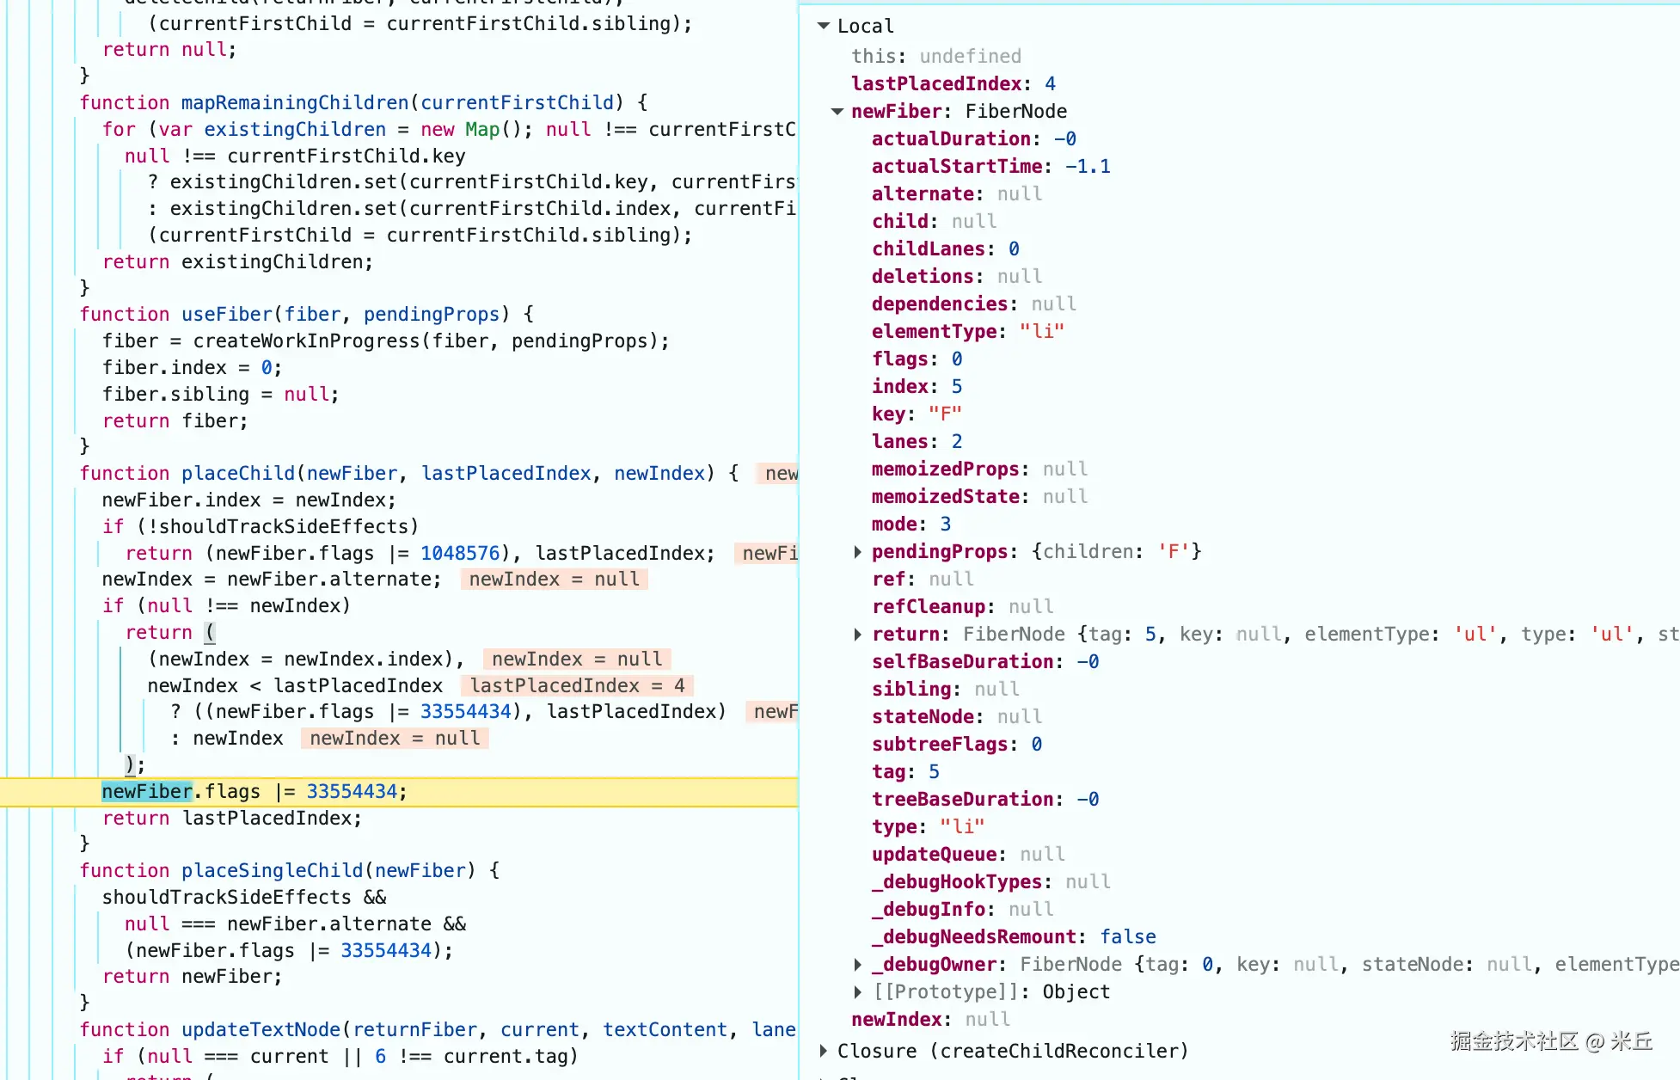
Task: Select the lanes: 2 property
Action: 917,442
